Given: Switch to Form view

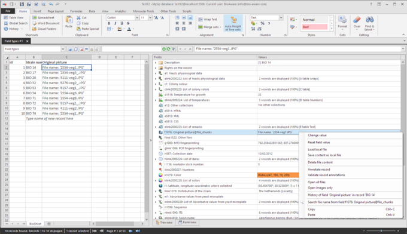Looking at the screenshot, I should coord(187,222).
